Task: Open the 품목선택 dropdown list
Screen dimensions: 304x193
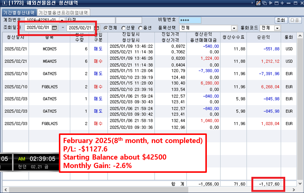Action: click(x=234, y=28)
